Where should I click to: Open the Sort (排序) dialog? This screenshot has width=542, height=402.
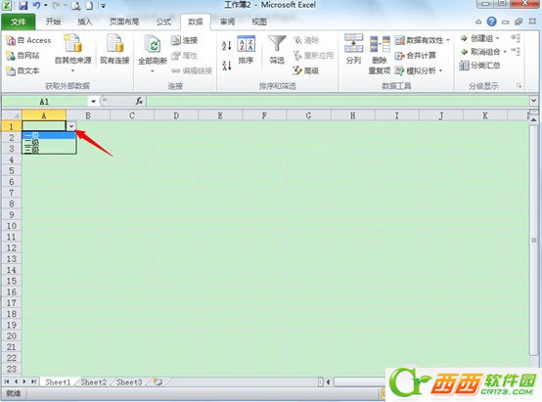pyautogui.click(x=246, y=50)
